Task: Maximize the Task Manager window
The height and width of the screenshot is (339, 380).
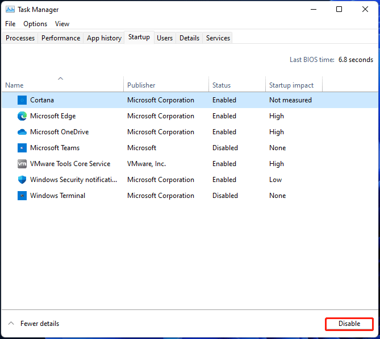Action: [x=339, y=10]
